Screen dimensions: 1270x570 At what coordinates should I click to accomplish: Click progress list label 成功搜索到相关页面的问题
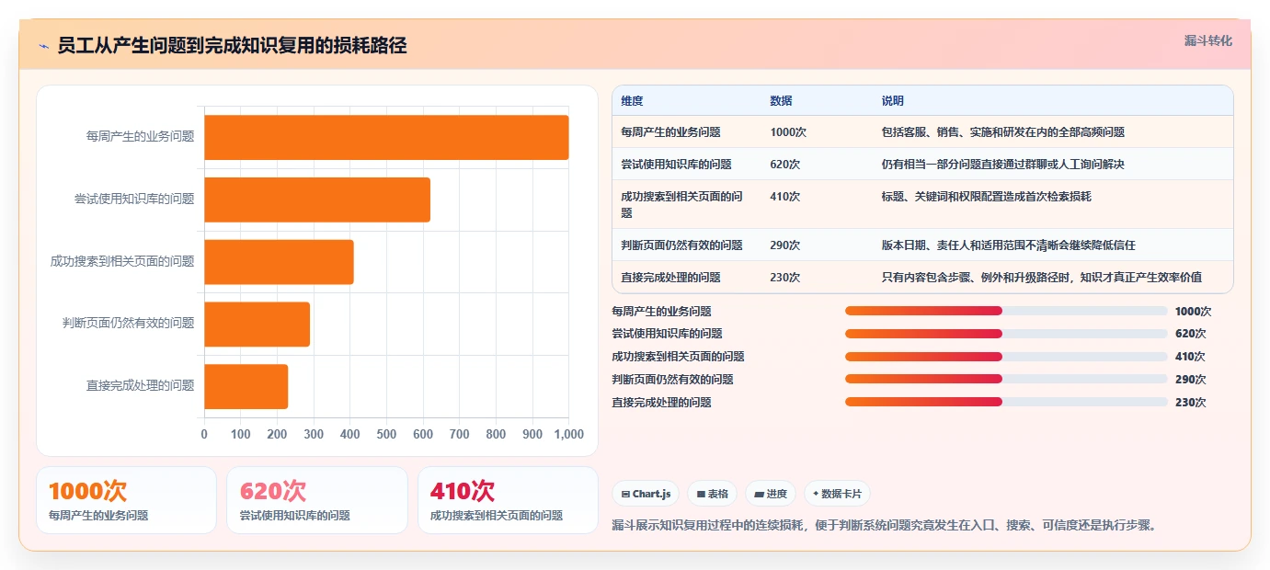pyautogui.click(x=678, y=357)
